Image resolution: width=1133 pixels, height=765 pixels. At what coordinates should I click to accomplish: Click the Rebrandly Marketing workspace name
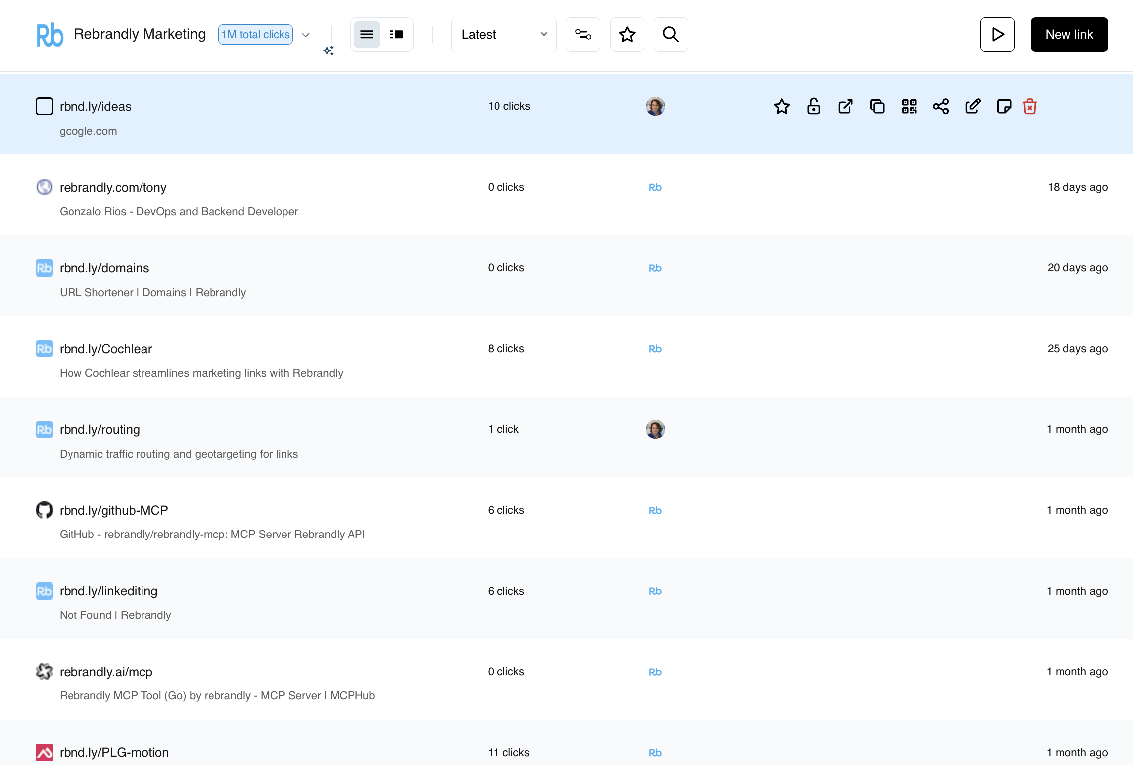140,34
